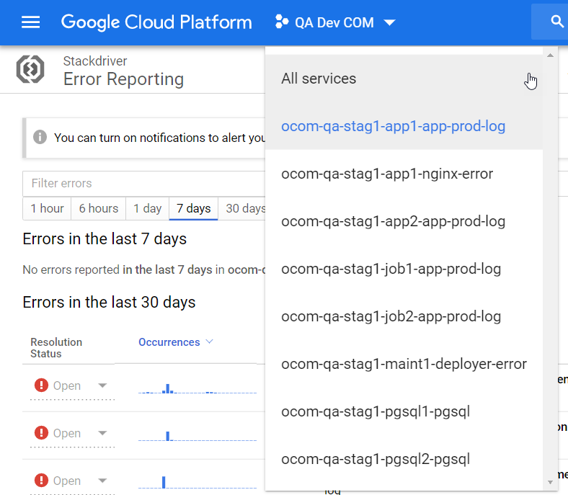The width and height of the screenshot is (568, 495).
Task: Select the 1 day time range tab
Action: click(147, 208)
